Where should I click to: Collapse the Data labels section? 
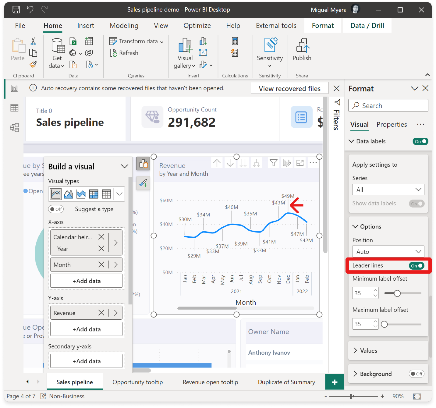[x=351, y=141]
